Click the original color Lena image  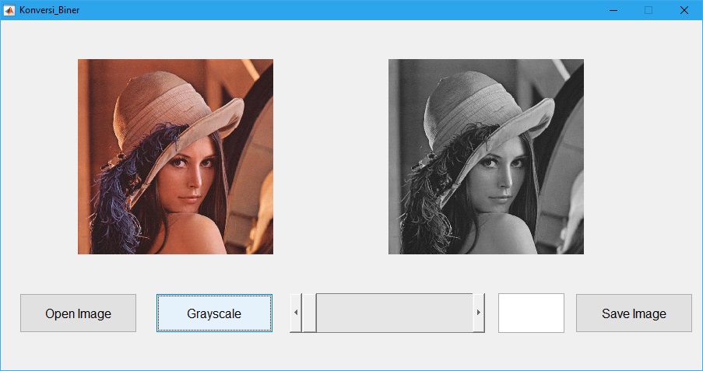pos(175,156)
